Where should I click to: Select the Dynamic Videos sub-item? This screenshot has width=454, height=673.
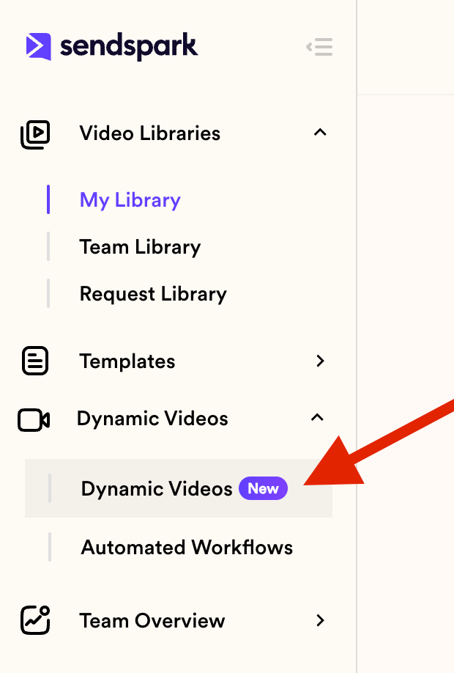(179, 488)
